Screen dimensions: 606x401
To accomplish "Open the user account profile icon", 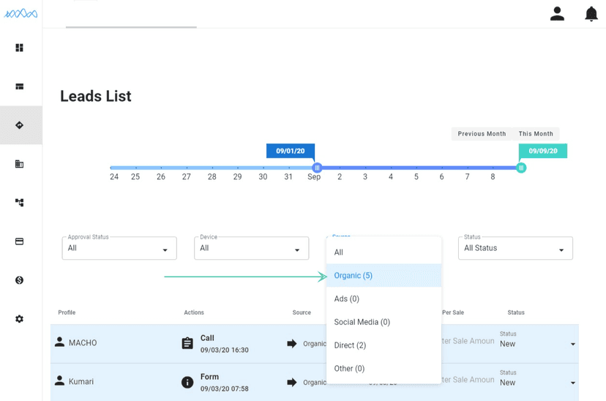I will (557, 14).
